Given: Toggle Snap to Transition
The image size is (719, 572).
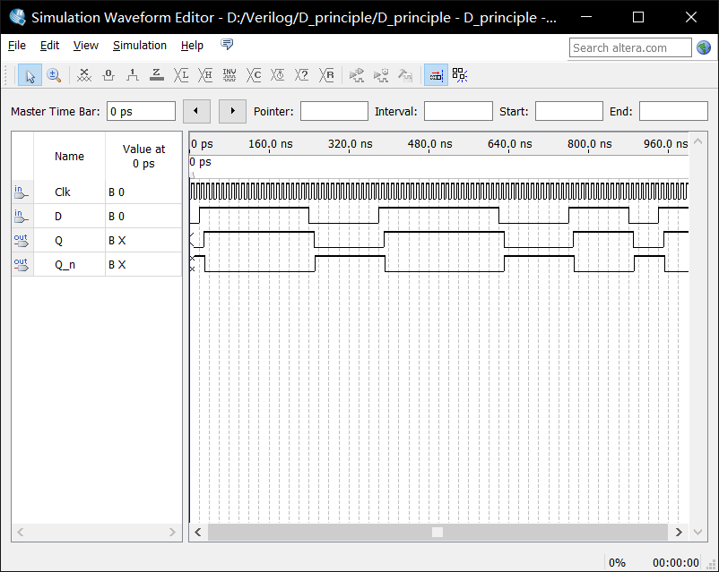Looking at the screenshot, I should point(460,75).
